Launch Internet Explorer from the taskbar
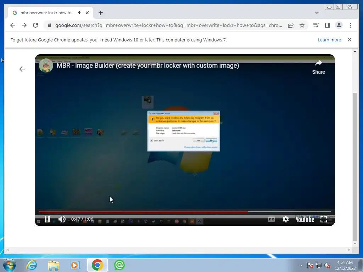 click(x=32, y=265)
